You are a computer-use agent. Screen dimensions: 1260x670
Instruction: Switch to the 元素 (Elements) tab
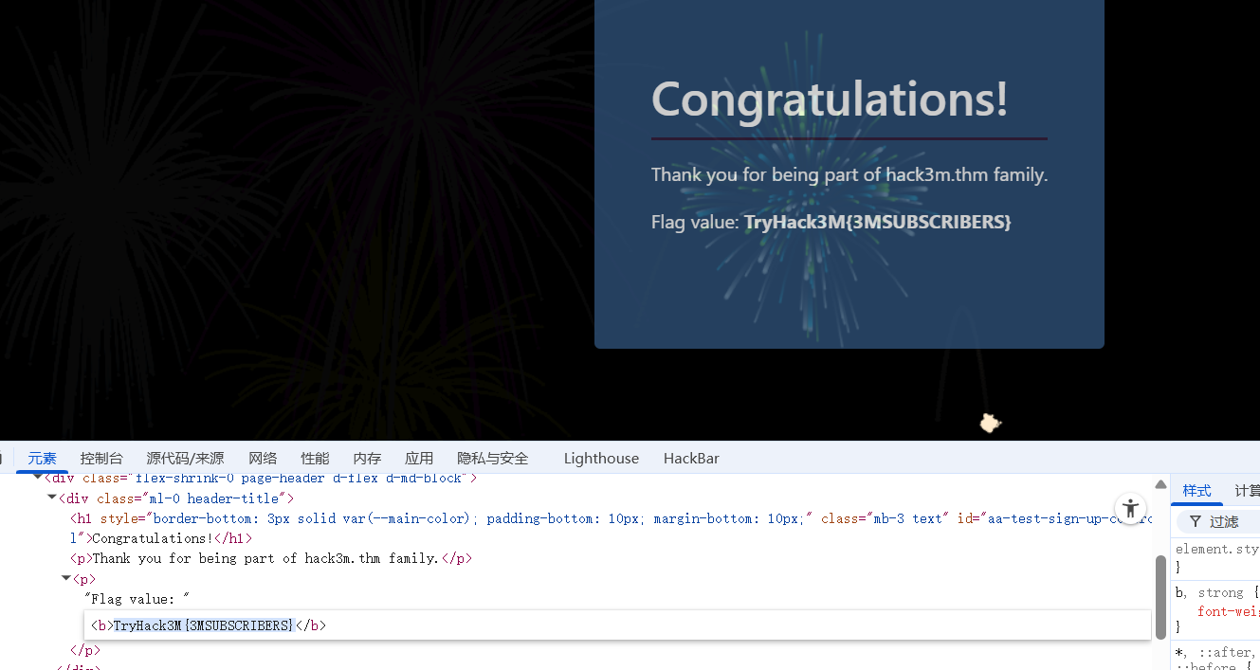[x=42, y=458]
